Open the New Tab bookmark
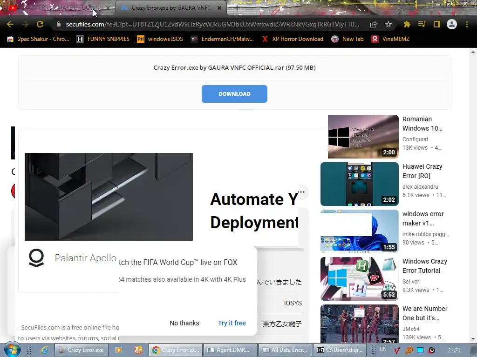The width and height of the screenshot is (477, 357). point(348,39)
